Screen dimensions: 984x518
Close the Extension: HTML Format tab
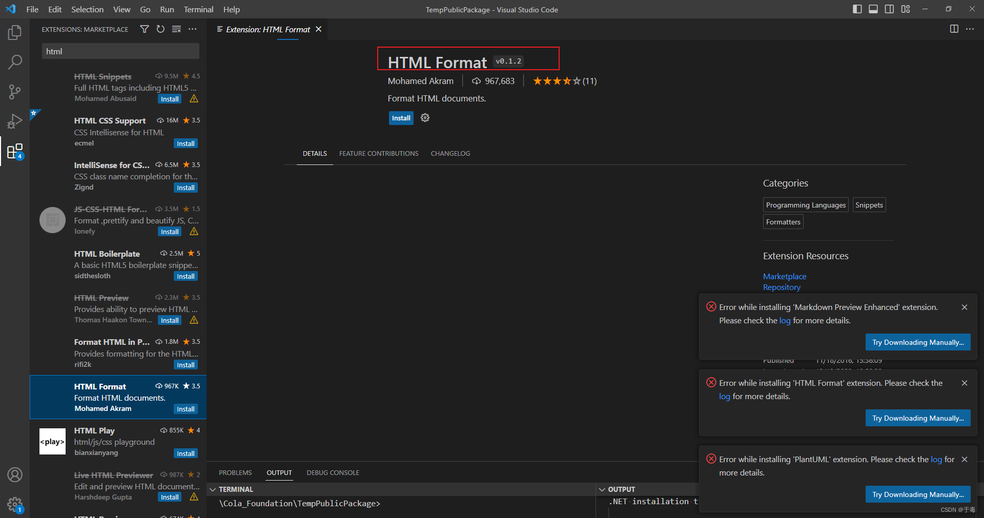point(318,29)
